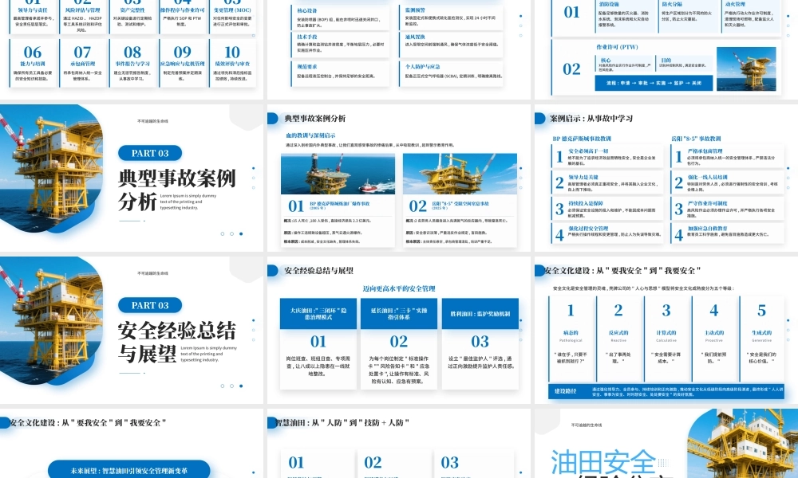Click the 规范要求 card
Viewport: 798px width, 478px height.
[x=342, y=73]
